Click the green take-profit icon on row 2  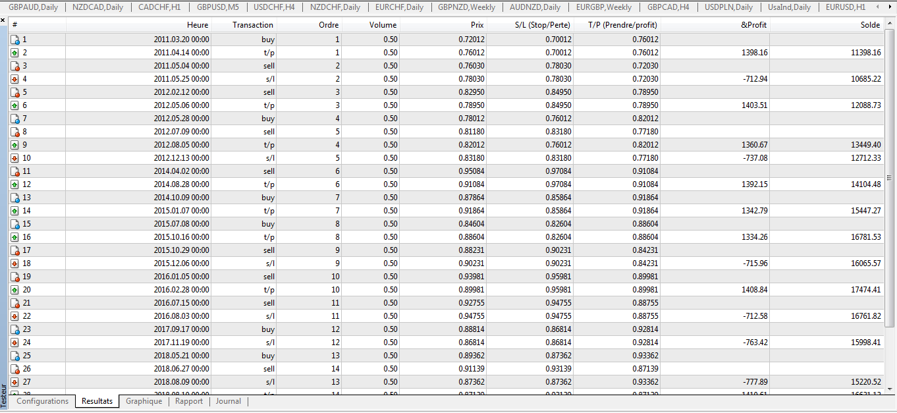14,53
